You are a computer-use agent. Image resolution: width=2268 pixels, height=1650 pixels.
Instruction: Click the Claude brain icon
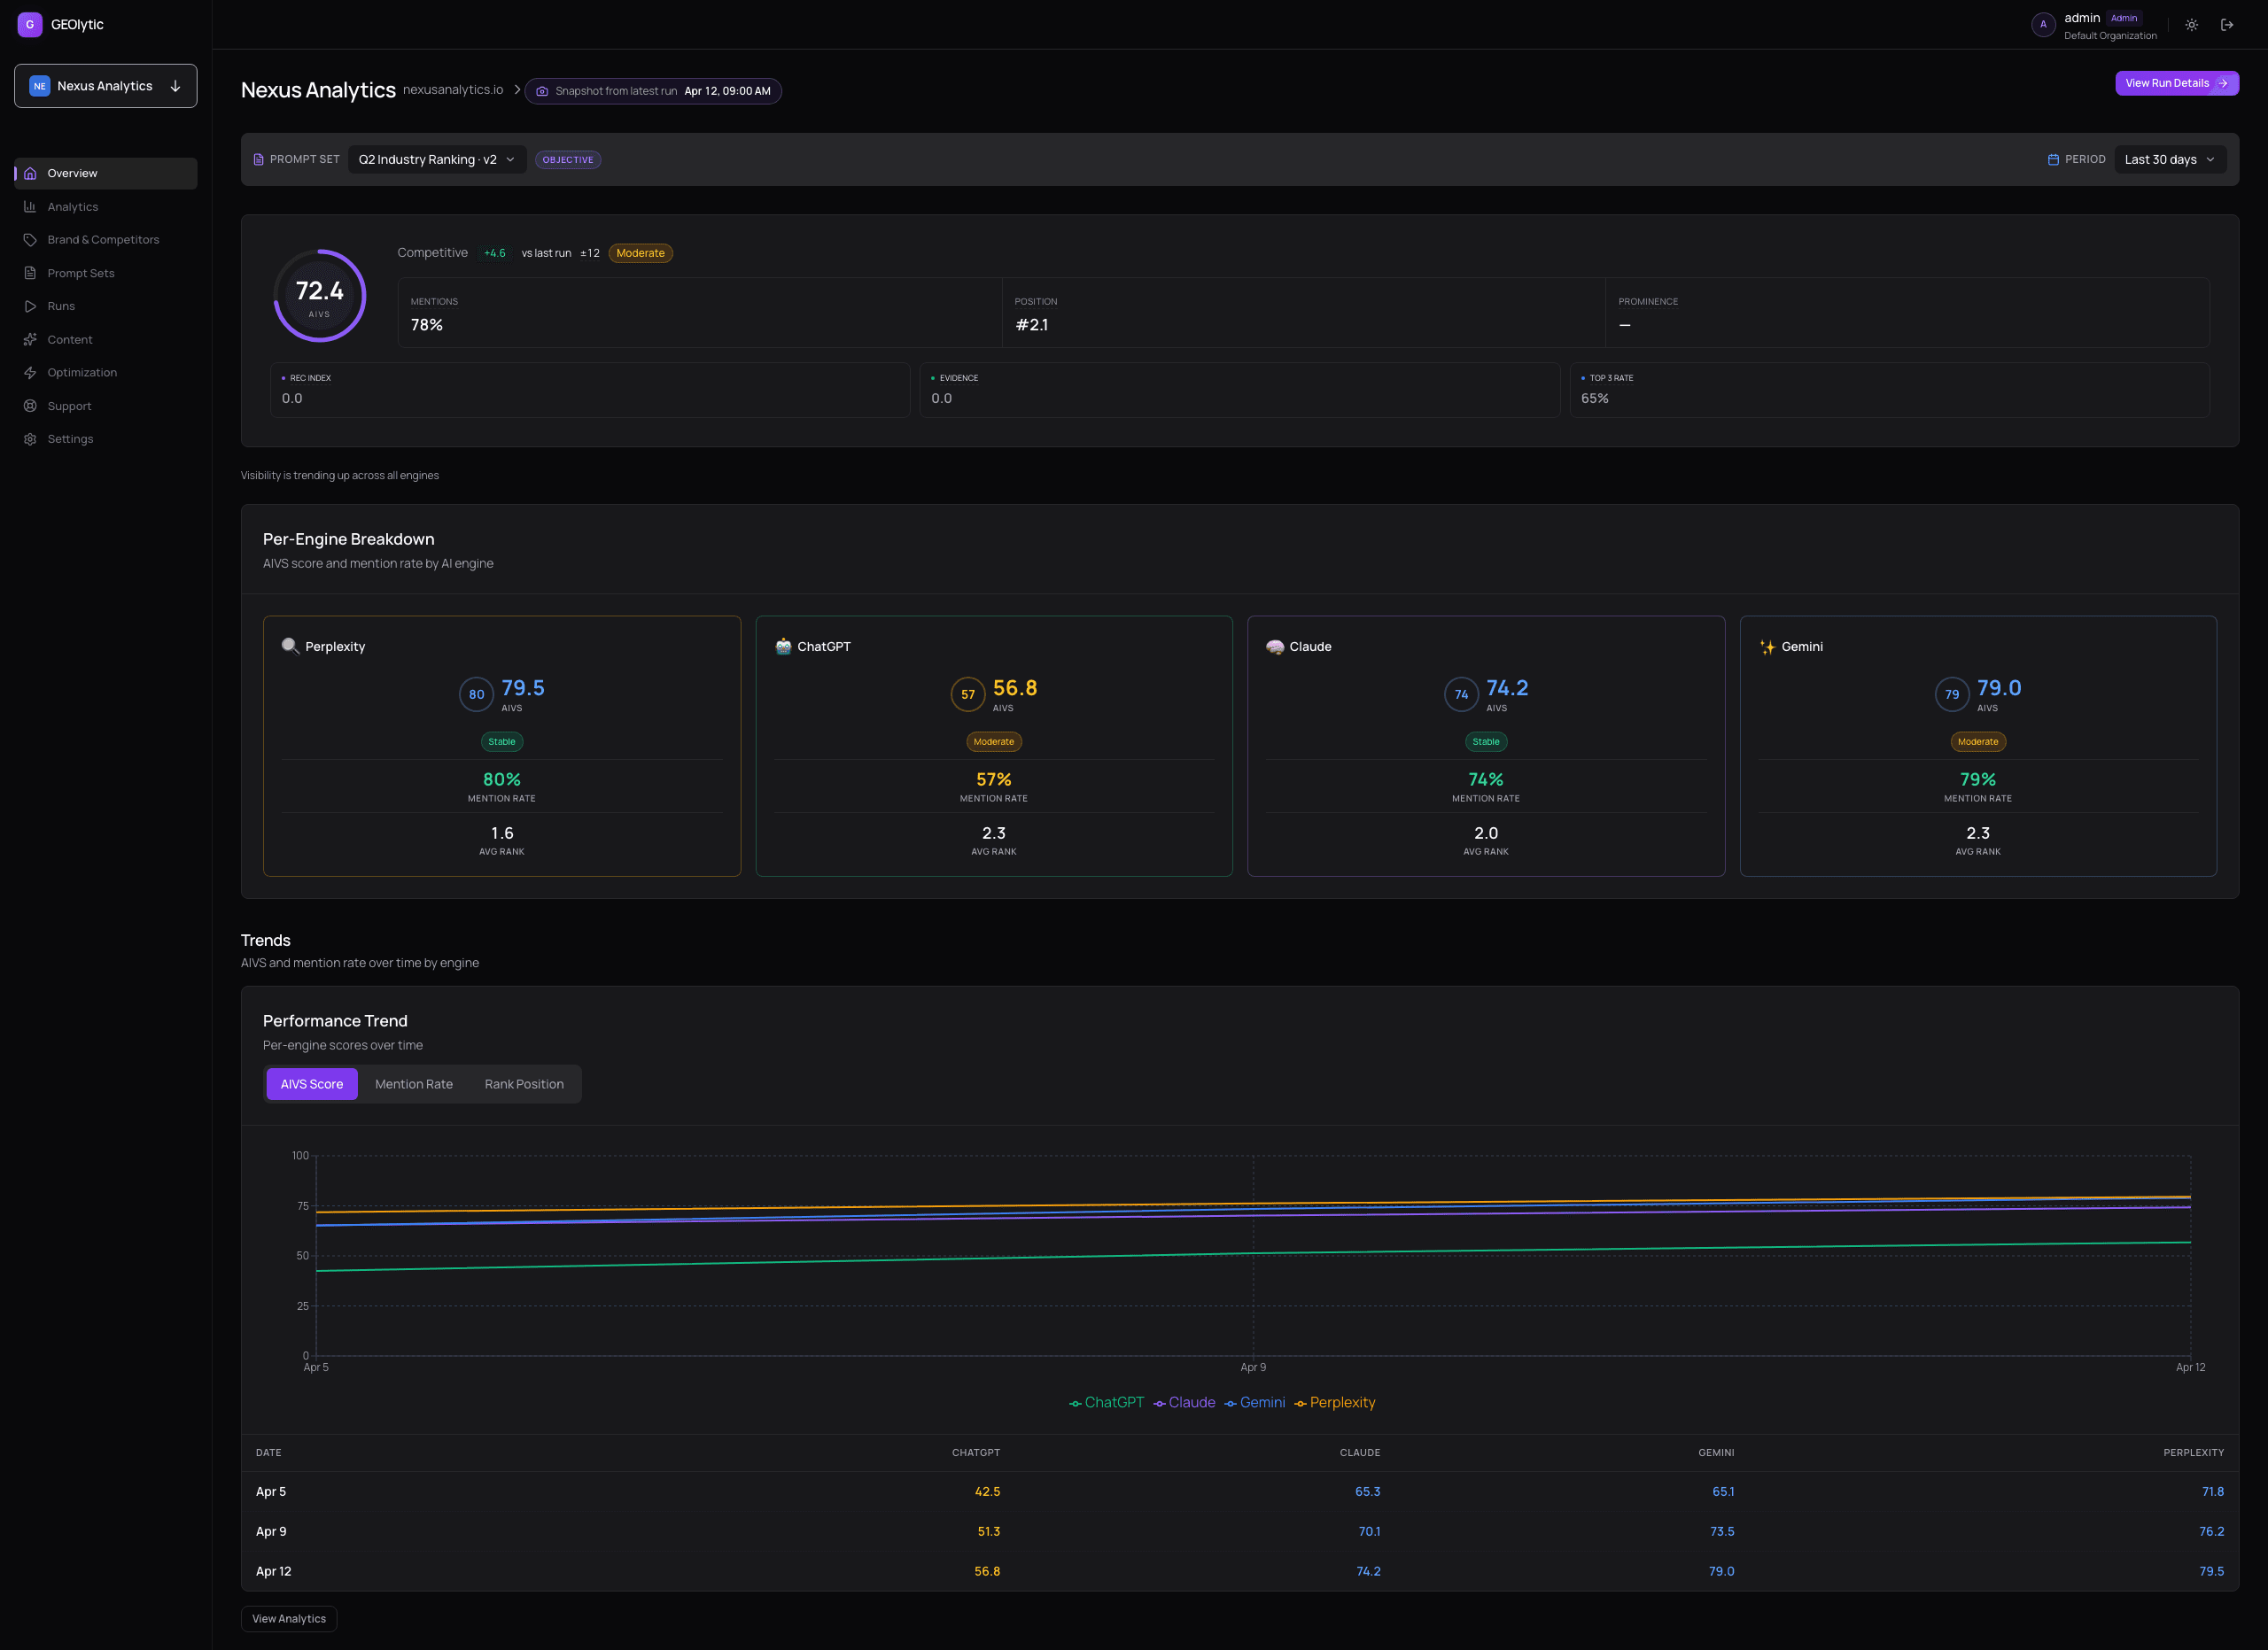pos(1275,647)
